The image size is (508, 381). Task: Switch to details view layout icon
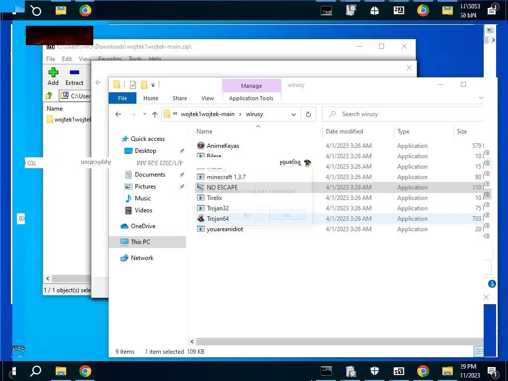click(x=478, y=351)
